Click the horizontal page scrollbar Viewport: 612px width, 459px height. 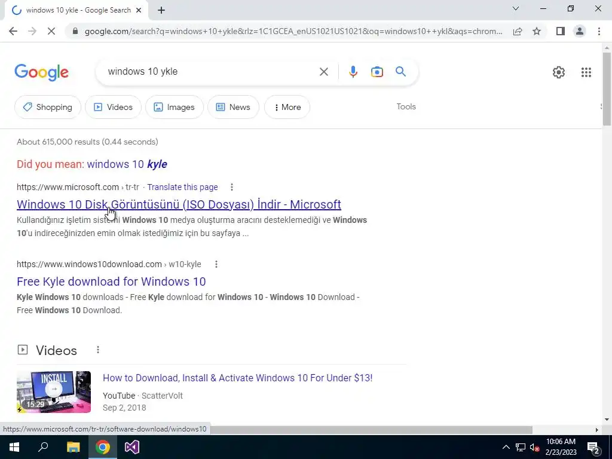(x=371, y=430)
